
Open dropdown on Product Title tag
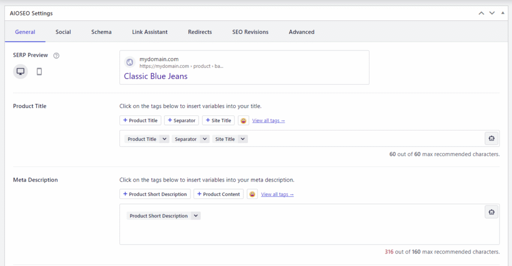click(164, 139)
